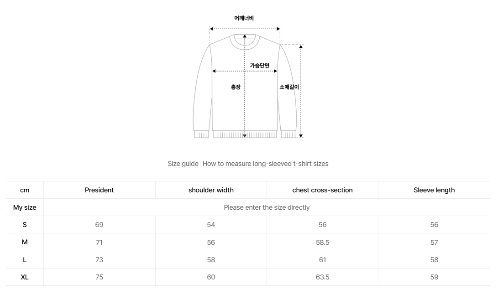
Task: Click the 어깨너비 label above the sweater
Action: tap(244, 18)
